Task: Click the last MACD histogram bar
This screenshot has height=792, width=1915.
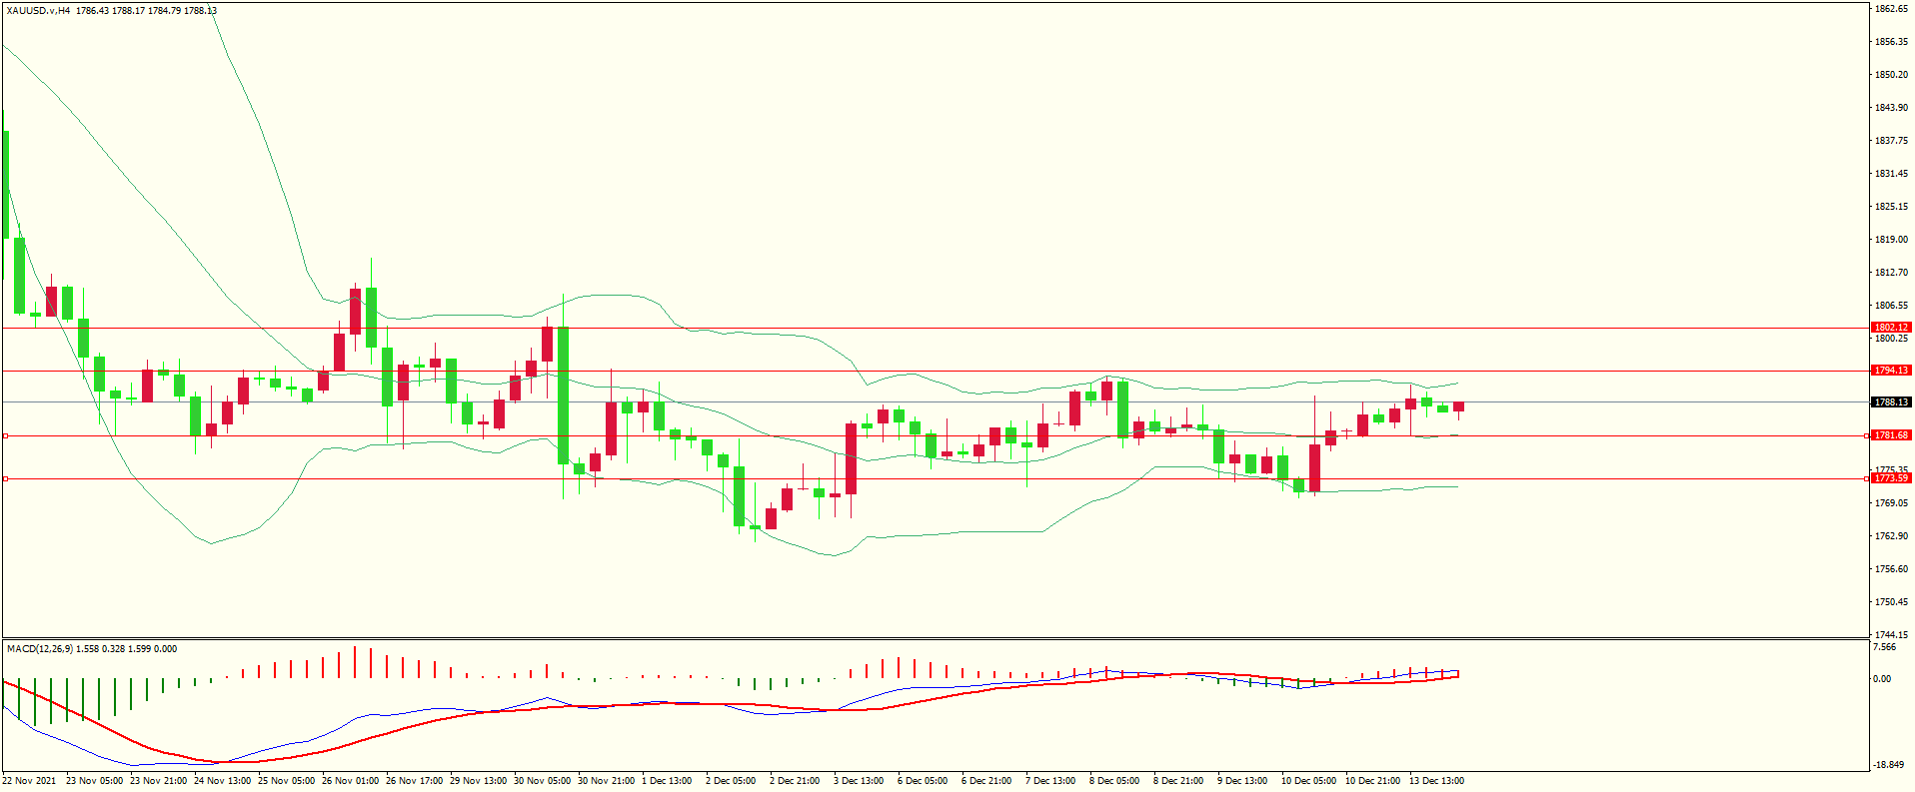Action: [1458, 674]
